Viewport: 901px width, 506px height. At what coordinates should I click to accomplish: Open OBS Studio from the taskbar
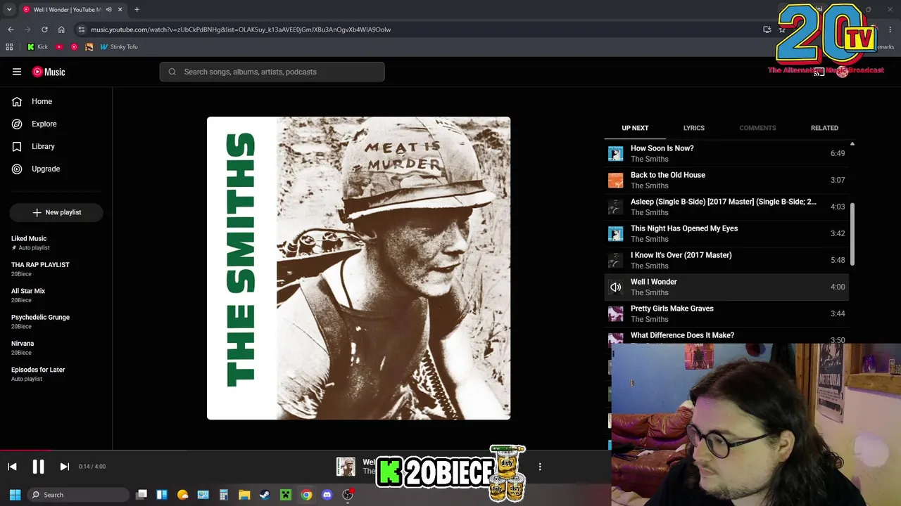[348, 495]
